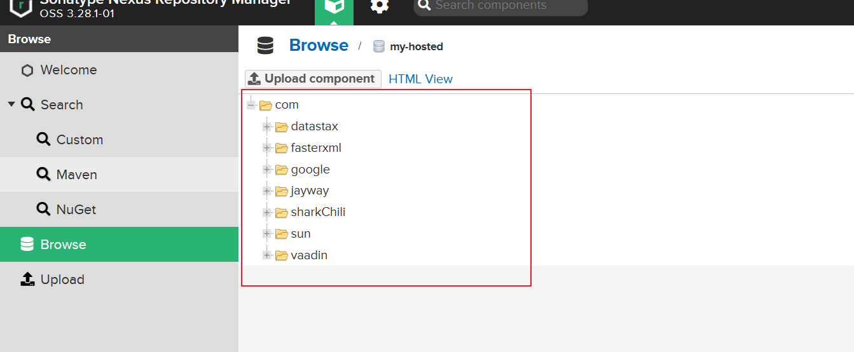This screenshot has height=352, width=854.
Task: Expand the fasterxml folder node
Action: click(x=267, y=148)
